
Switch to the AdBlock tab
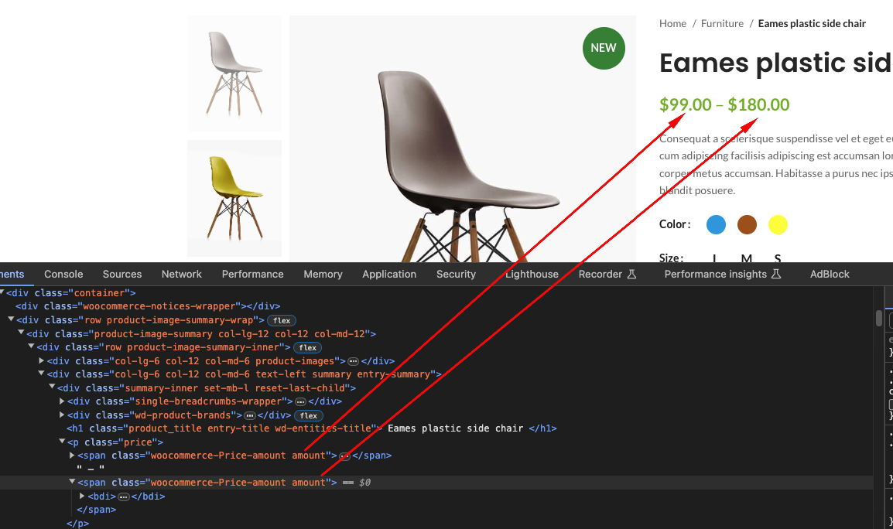(x=830, y=275)
